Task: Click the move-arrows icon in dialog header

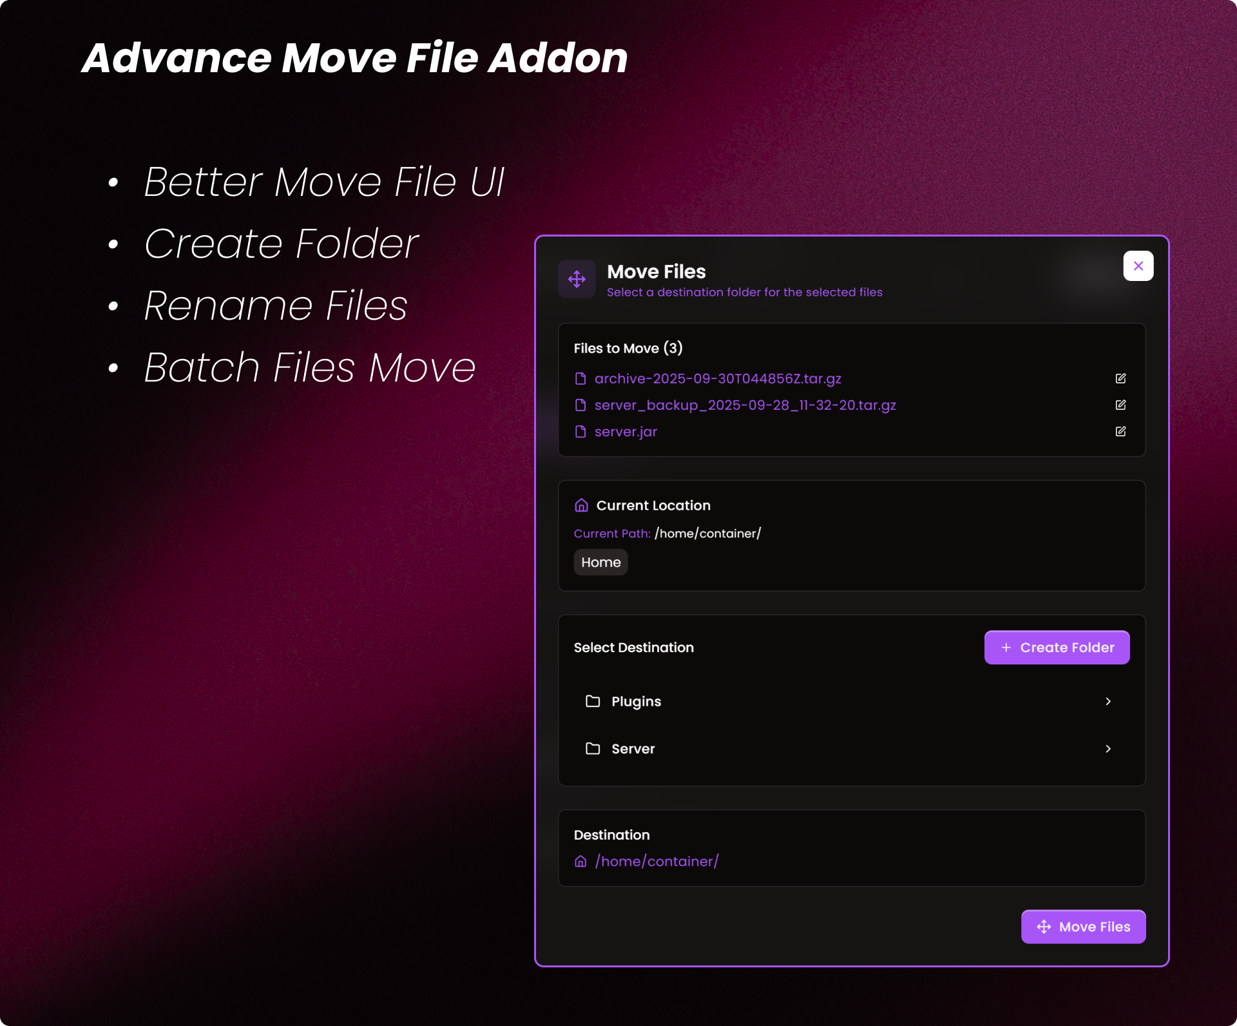Action: [x=577, y=279]
